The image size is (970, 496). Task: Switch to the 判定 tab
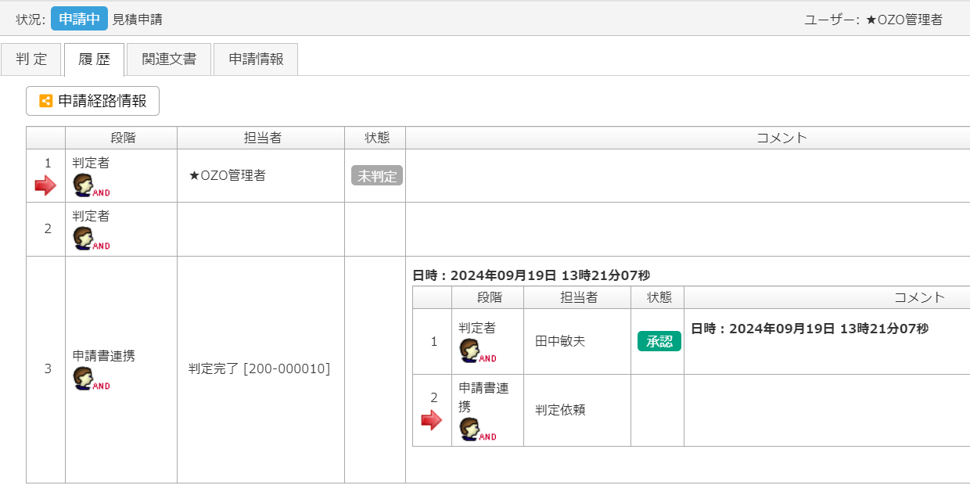[31, 59]
